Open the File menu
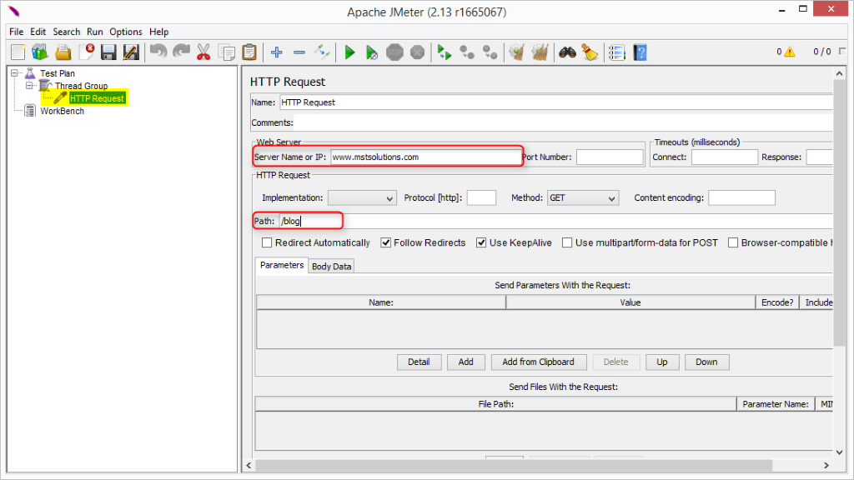Image resolution: width=854 pixels, height=480 pixels. [x=17, y=32]
